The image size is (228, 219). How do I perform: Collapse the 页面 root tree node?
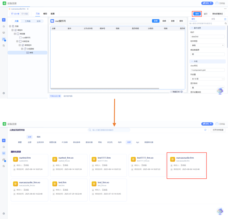(10, 26)
